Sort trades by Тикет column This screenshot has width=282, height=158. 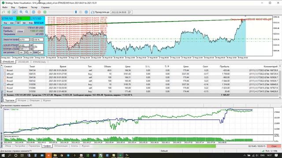pyautogui.click(x=32, y=66)
